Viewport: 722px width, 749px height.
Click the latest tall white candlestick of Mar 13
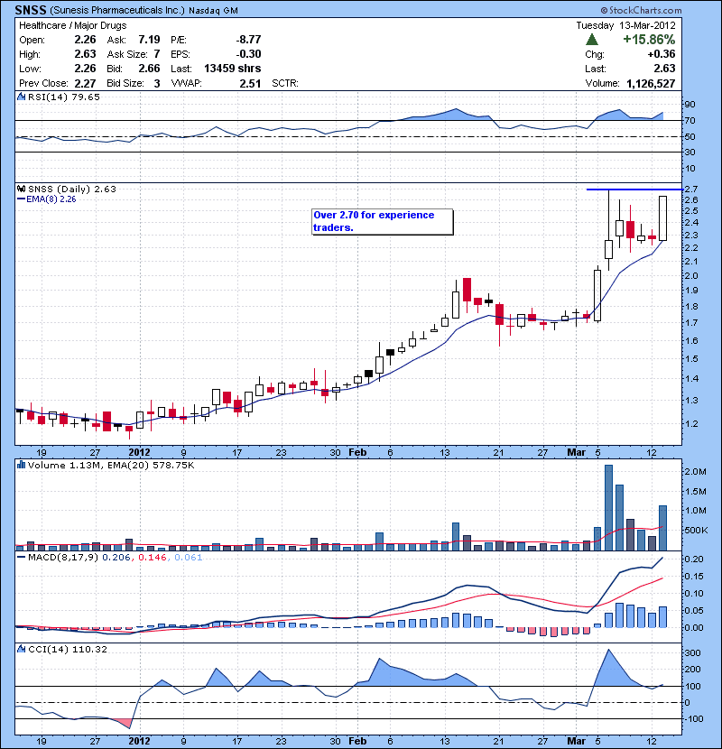click(662, 217)
